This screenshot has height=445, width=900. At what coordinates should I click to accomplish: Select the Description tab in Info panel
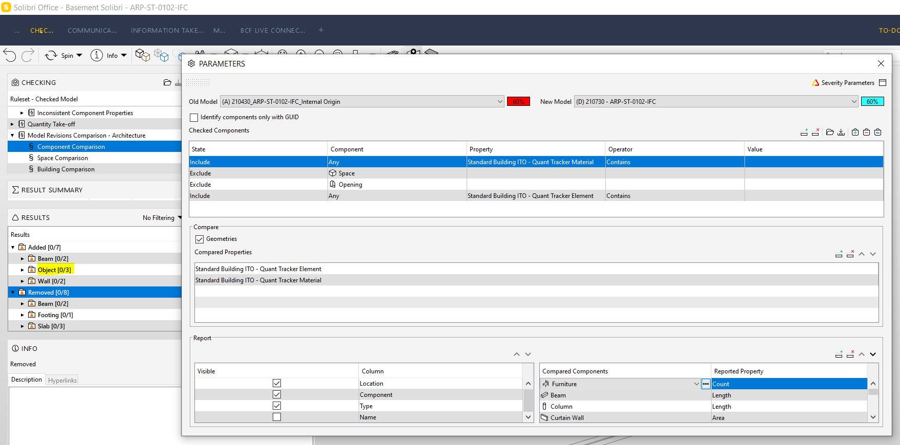[27, 380]
